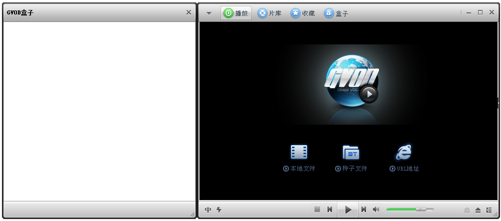The width and height of the screenshot is (501, 221).
Task: Stop playback with the square button
Action: coord(317,209)
